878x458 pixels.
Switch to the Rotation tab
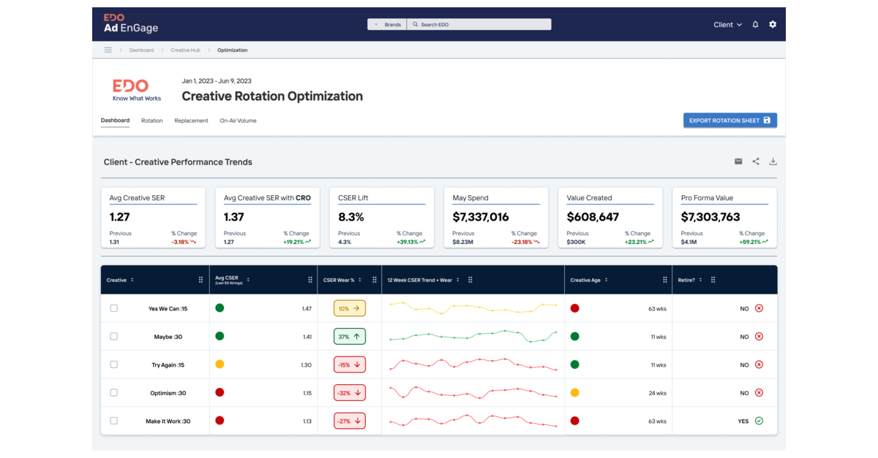click(151, 121)
